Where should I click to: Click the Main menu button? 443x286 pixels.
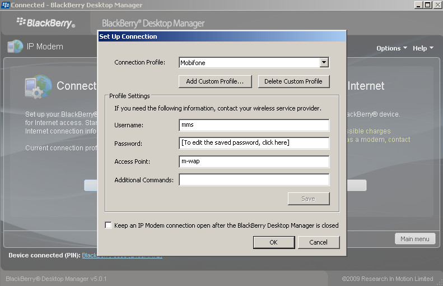pyautogui.click(x=415, y=239)
